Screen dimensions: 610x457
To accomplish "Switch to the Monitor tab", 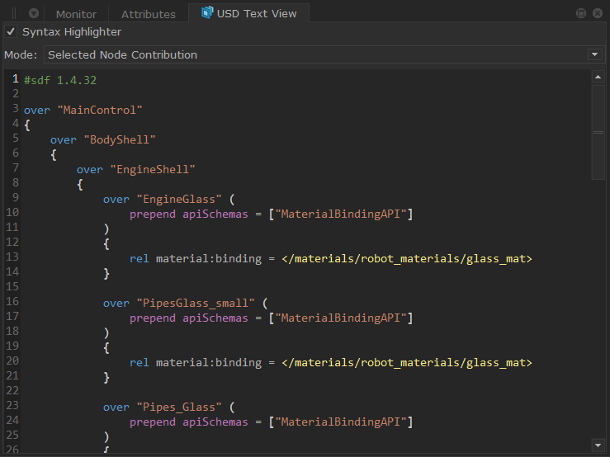I will (76, 14).
